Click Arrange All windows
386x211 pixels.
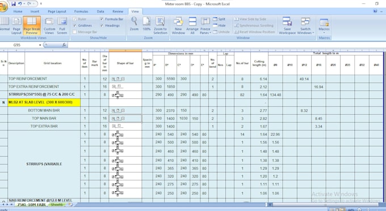pos(192,25)
